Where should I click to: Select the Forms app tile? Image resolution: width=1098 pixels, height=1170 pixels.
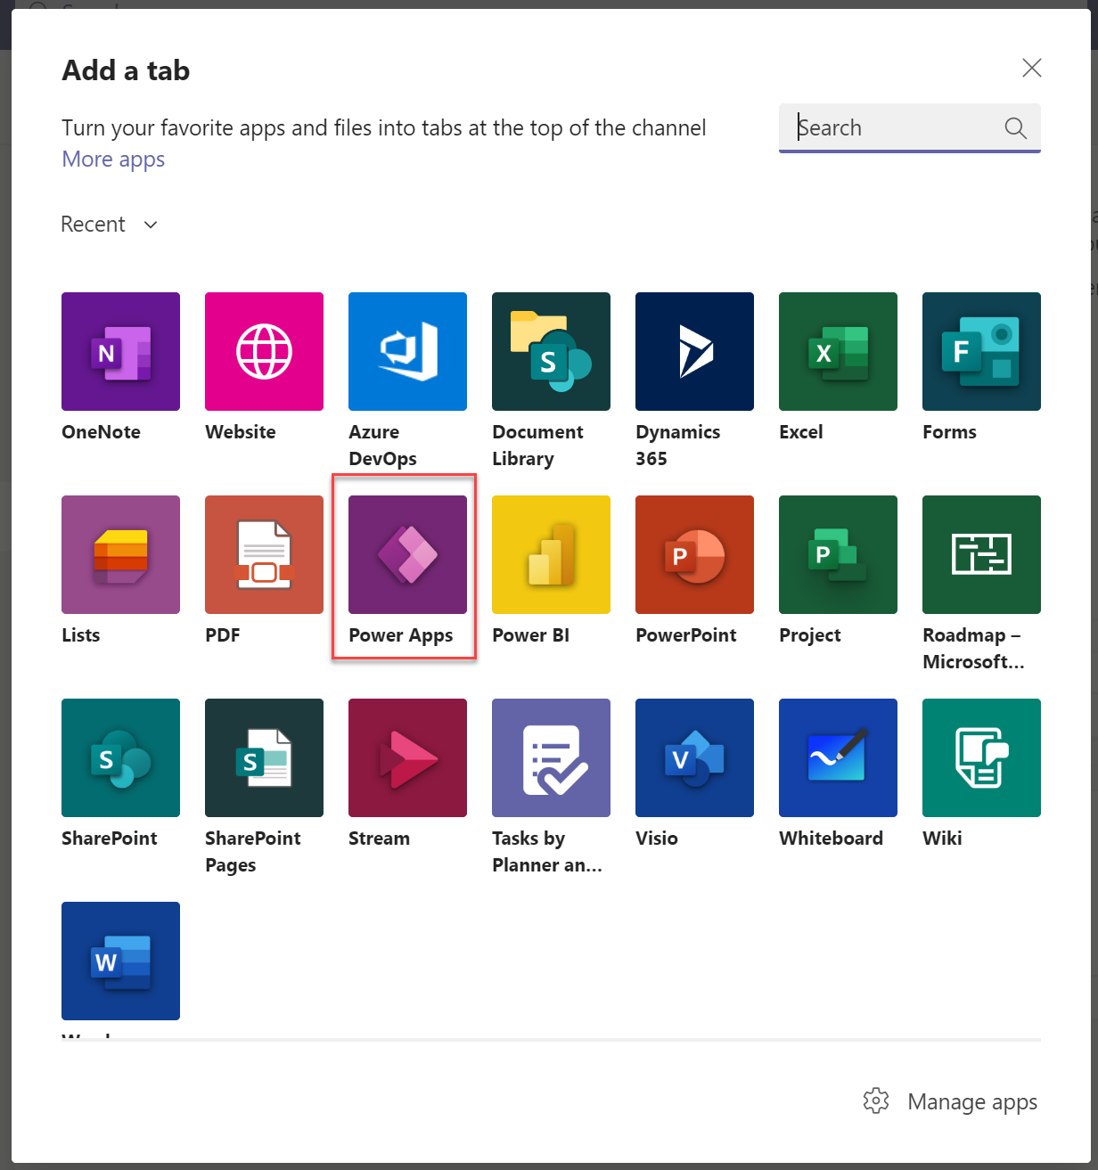[981, 351]
